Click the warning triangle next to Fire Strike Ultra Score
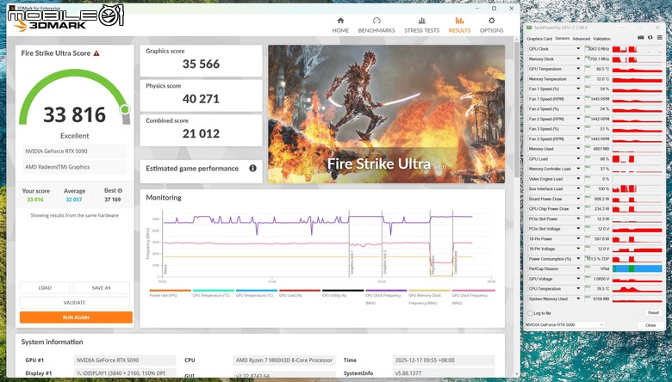Viewport: 672px width, 382px height. tap(96, 53)
